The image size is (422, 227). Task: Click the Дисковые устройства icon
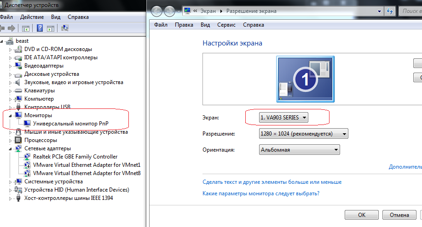(x=18, y=74)
